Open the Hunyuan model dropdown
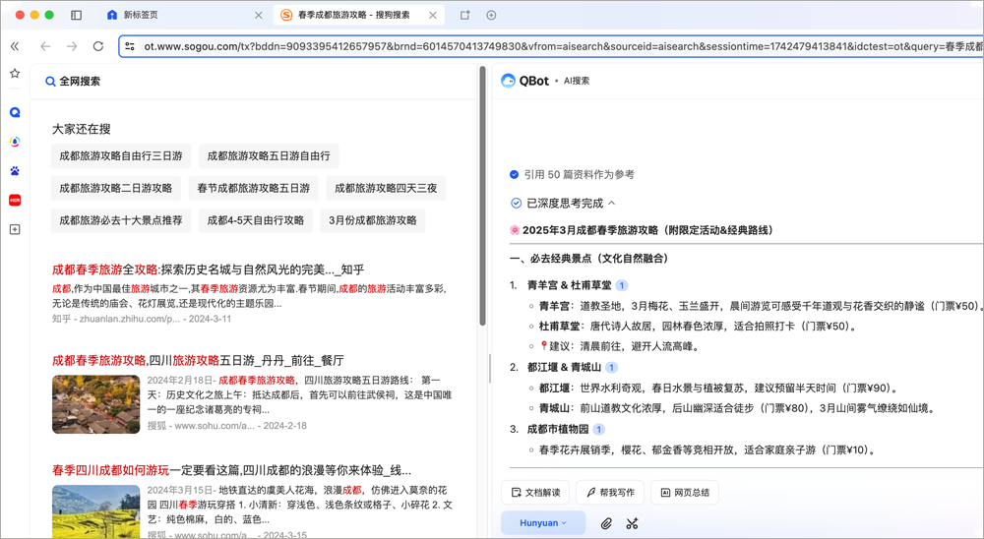Screen dimensions: 984x539 point(542,523)
